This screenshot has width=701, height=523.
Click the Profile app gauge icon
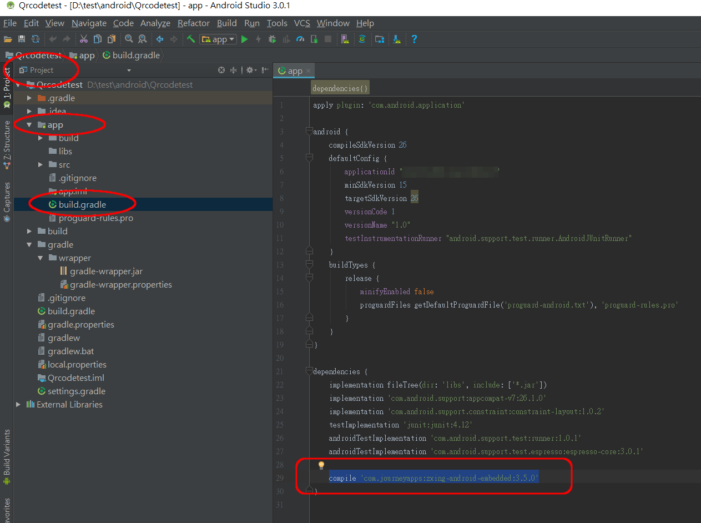click(300, 39)
